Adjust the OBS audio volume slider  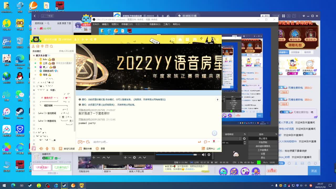pos(195,154)
